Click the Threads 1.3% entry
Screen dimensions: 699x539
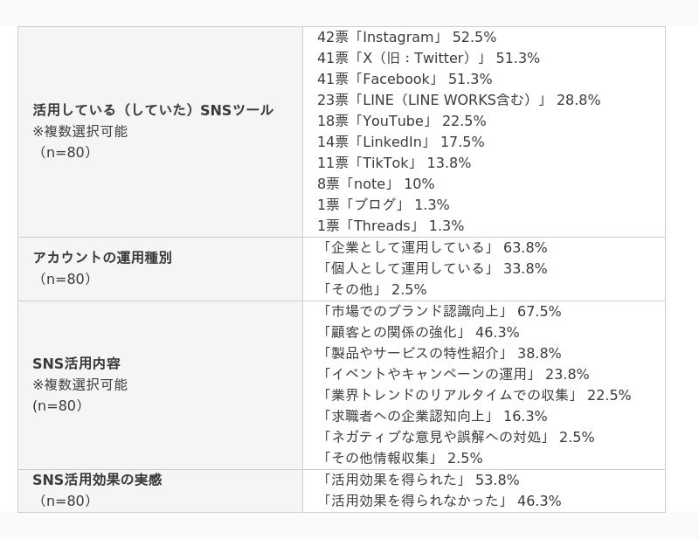391,225
